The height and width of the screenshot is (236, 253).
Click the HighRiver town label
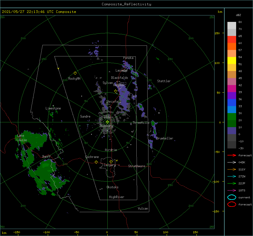point(117,197)
